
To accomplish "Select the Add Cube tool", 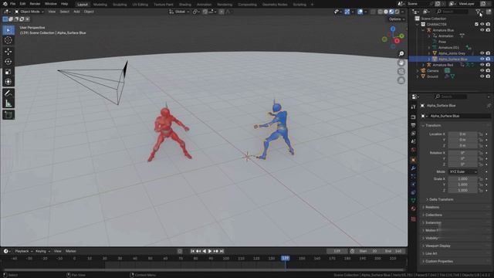I will (x=8, y=115).
